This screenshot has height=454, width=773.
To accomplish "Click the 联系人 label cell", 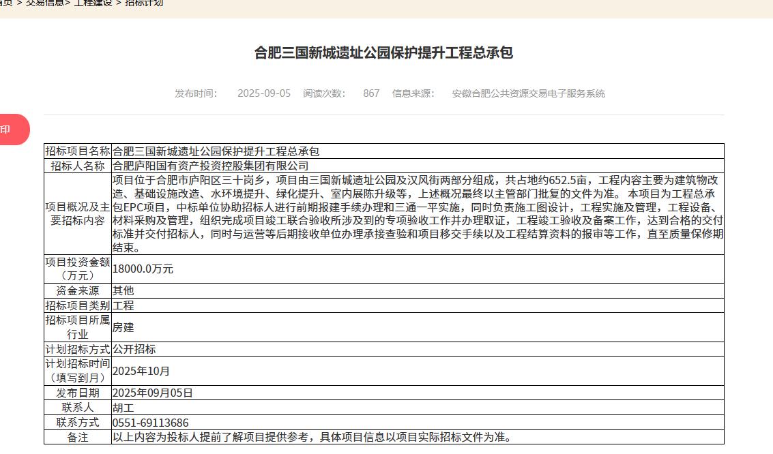I will [77, 408].
